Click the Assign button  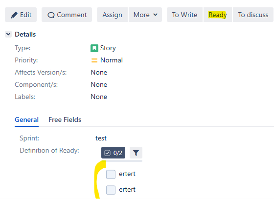click(112, 15)
